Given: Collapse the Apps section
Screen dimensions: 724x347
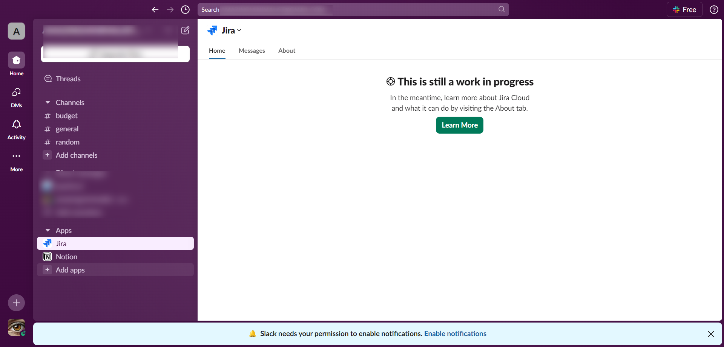Looking at the screenshot, I should click(48, 230).
